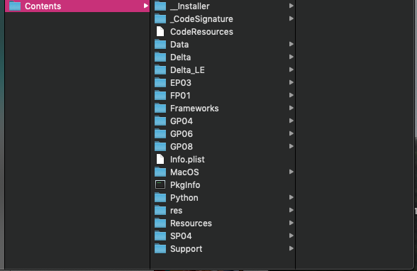Click the MacOS folder icon
This screenshot has width=417, height=271.
click(160, 172)
